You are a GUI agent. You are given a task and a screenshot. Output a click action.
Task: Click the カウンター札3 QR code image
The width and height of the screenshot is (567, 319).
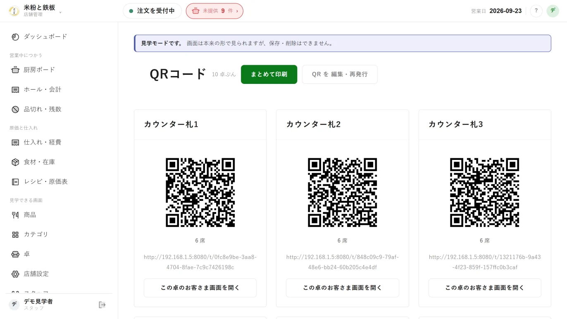click(x=485, y=193)
